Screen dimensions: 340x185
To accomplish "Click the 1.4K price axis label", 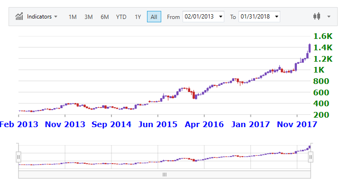I will [x=323, y=47].
